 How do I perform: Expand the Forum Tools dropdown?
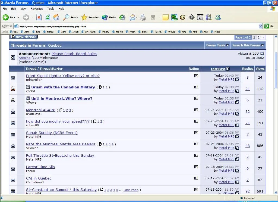(x=217, y=45)
